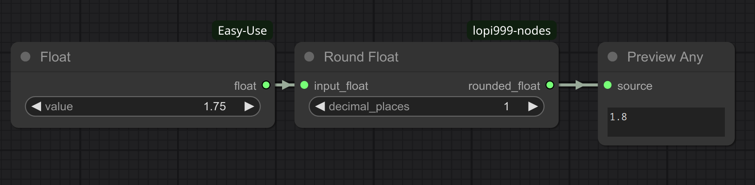This screenshot has width=755, height=185.
Task: Click the input_float input socket
Action: [304, 85]
